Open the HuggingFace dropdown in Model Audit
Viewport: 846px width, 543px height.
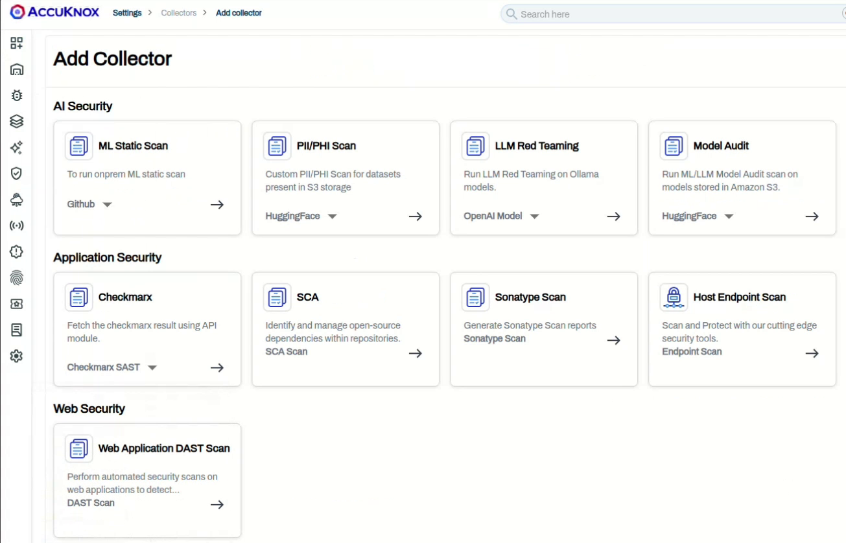698,216
